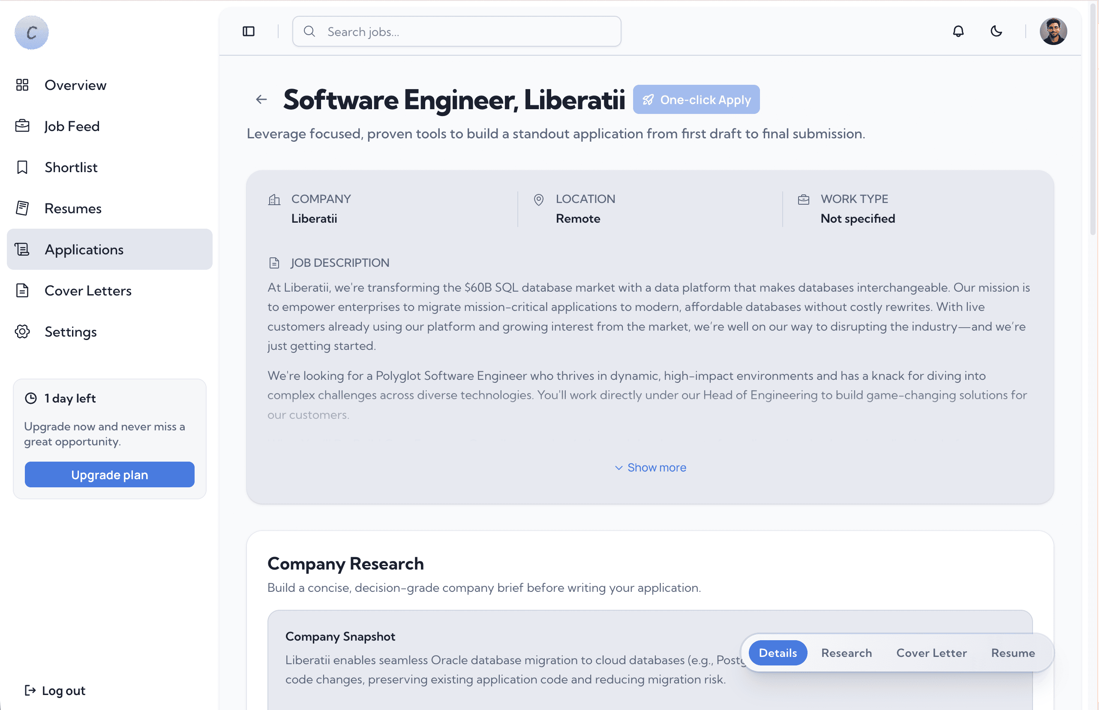1099x710 pixels.
Task: Open Overview in the sidebar
Action: pyautogui.click(x=109, y=85)
